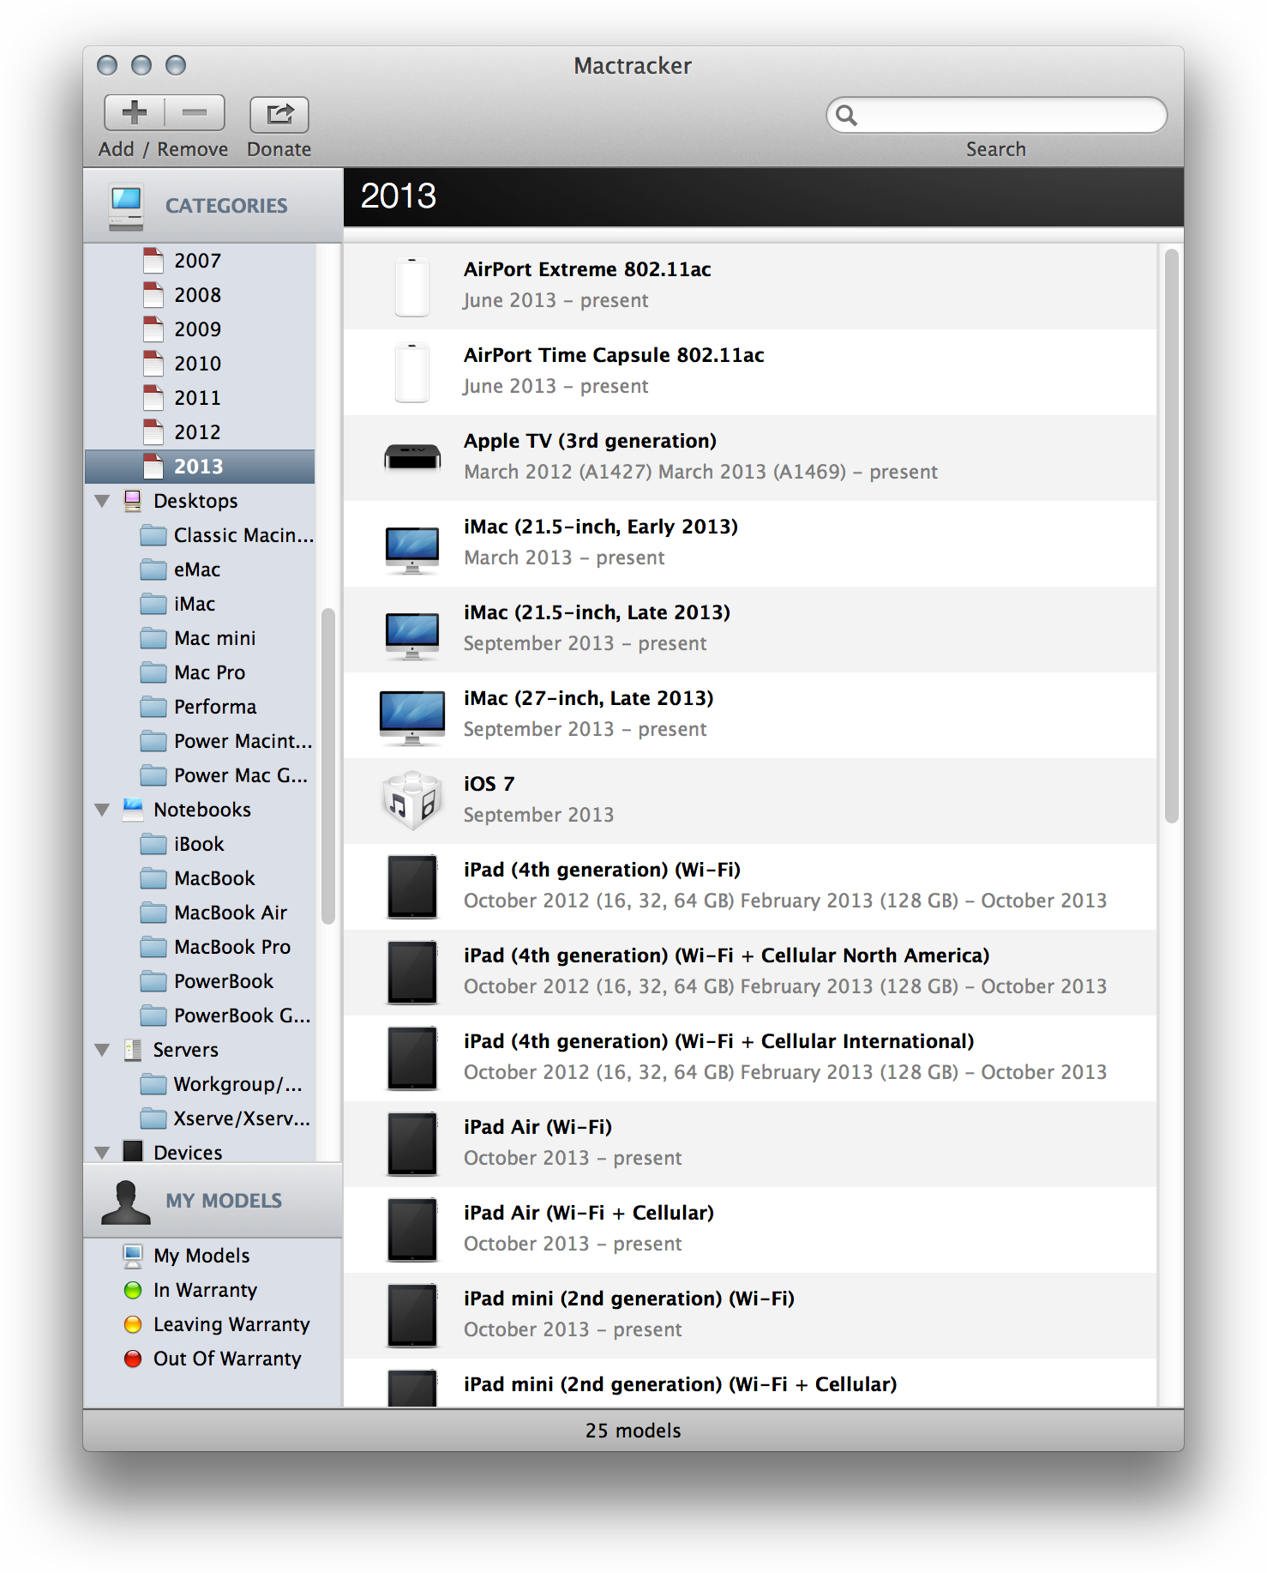Click the iPad Air (Wi-Fi) icon
Viewport: 1267px width, 1573px height.
coord(412,1144)
